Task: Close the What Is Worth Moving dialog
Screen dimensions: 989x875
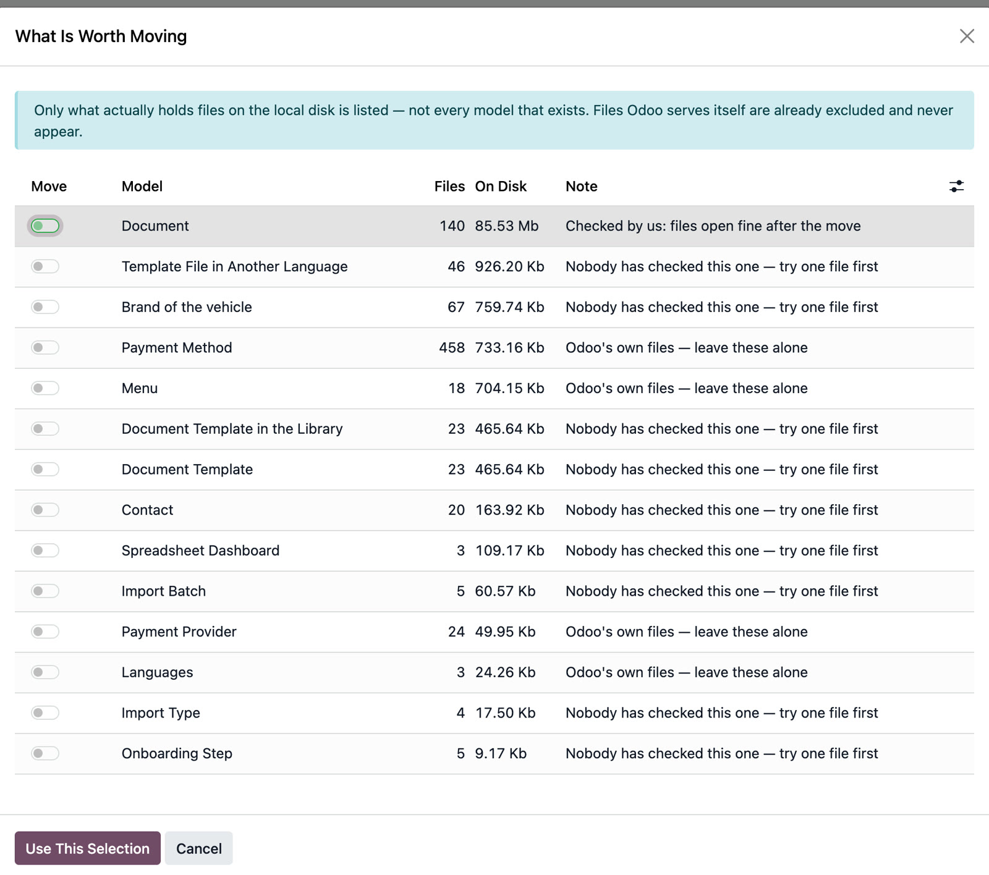Action: (967, 36)
